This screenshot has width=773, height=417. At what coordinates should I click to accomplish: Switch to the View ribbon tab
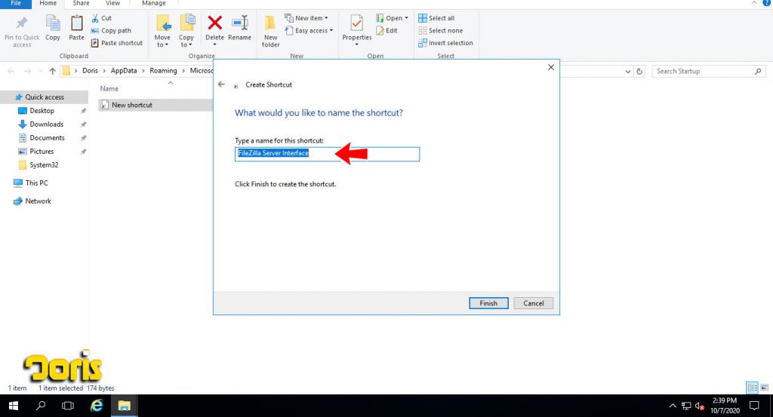112,4
